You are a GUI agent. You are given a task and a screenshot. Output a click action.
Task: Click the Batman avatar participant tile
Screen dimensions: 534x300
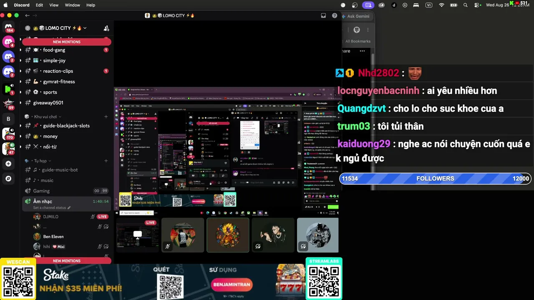click(x=318, y=235)
